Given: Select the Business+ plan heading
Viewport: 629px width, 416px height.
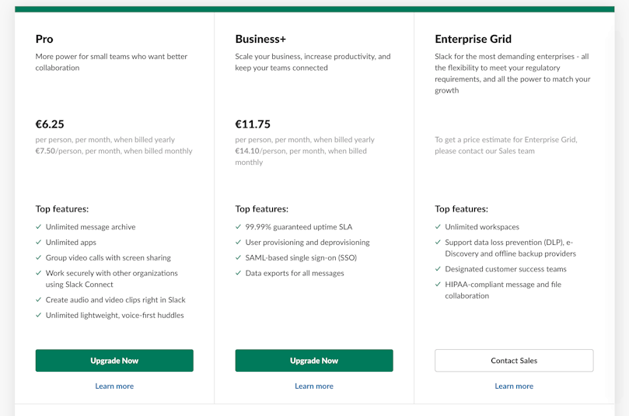Looking at the screenshot, I should [x=260, y=39].
